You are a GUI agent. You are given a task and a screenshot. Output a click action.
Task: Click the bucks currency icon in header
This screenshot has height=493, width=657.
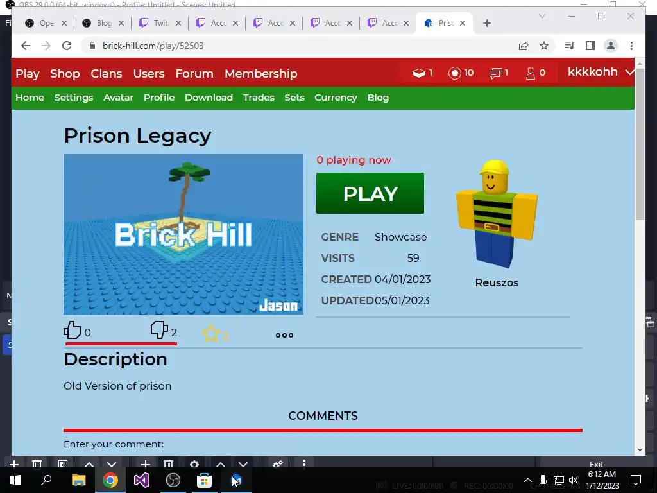(418, 73)
